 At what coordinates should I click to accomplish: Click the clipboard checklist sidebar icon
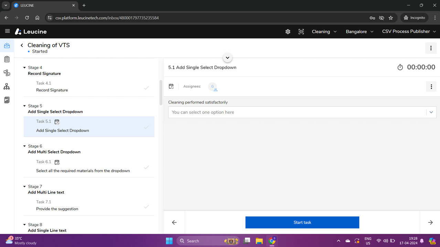(7, 59)
